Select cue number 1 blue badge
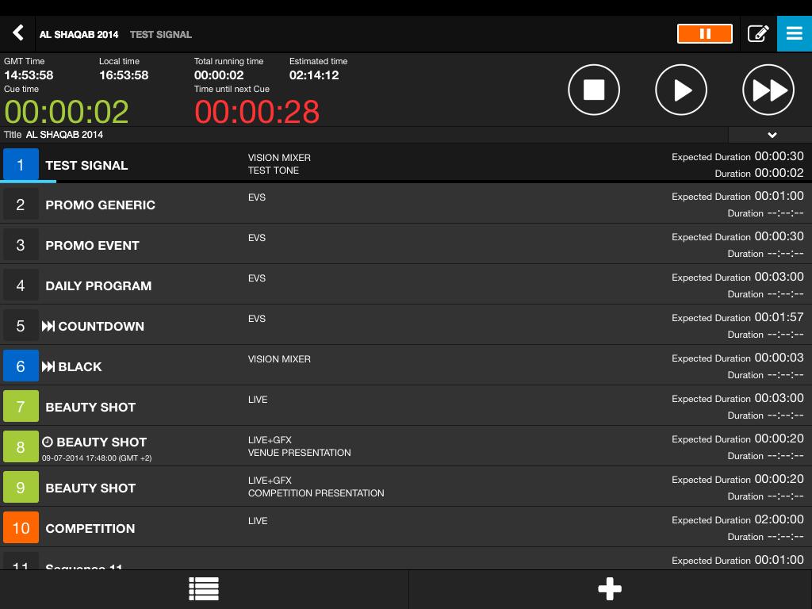This screenshot has width=812, height=609. click(21, 165)
